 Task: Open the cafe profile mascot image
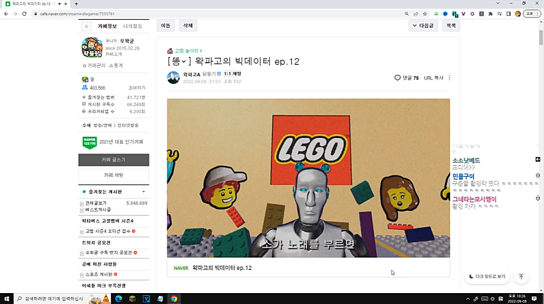92,47
